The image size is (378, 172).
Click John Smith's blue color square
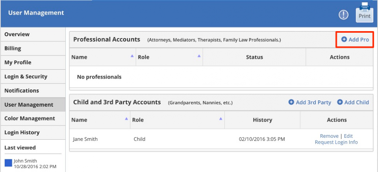(x=8, y=163)
